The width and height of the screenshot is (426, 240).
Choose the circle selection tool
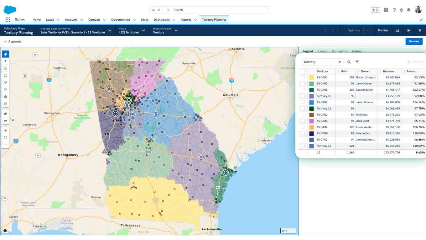tap(5, 68)
